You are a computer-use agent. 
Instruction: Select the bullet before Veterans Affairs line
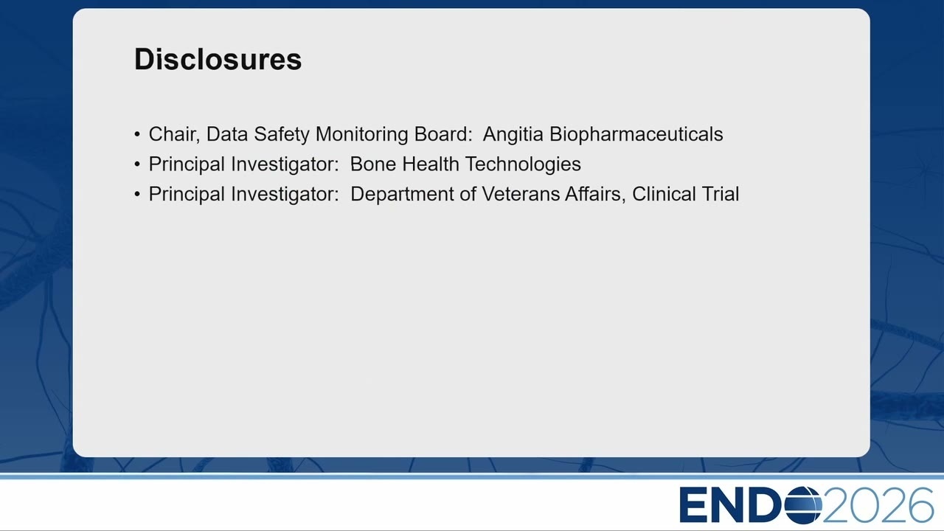click(x=137, y=195)
